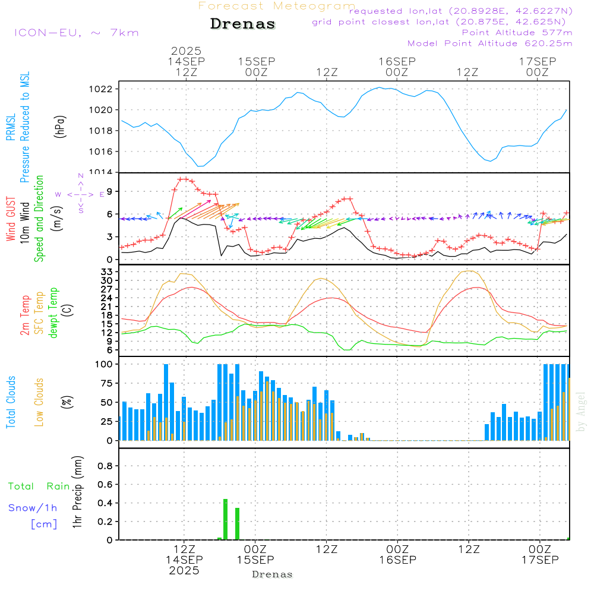Click the bottom '00Z 17SEP' axis label

[540, 555]
